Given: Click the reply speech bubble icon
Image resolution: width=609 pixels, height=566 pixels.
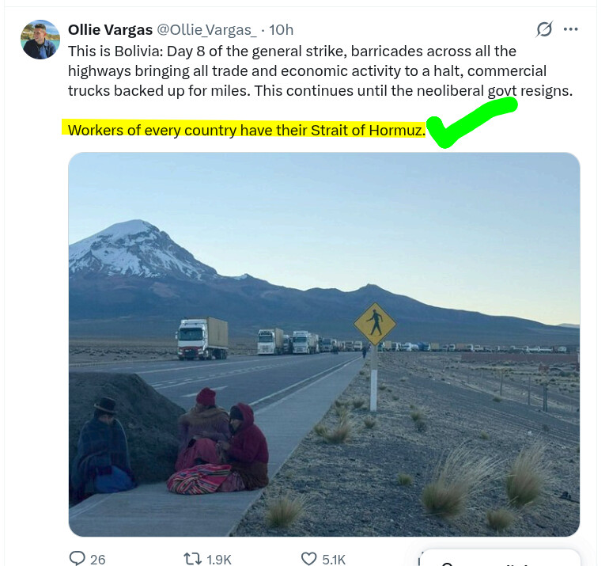Looking at the screenshot, I should pos(77,558).
